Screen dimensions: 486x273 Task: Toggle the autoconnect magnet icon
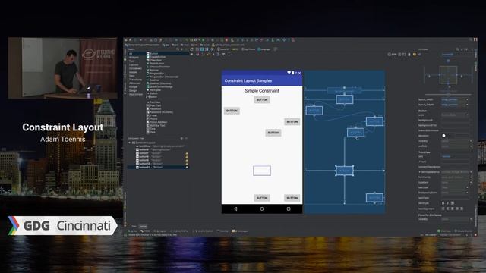coord(197,54)
